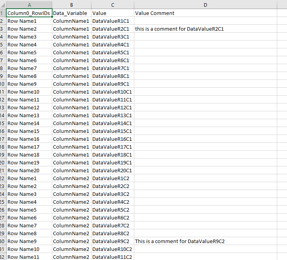The width and height of the screenshot is (287, 260).
Task: Select column B header
Action: pyautogui.click(x=71, y=5)
